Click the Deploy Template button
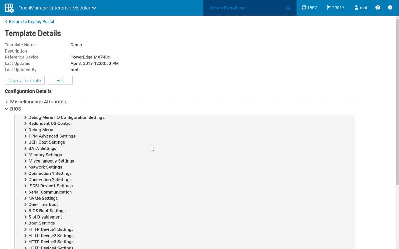399x249 pixels. (25, 80)
